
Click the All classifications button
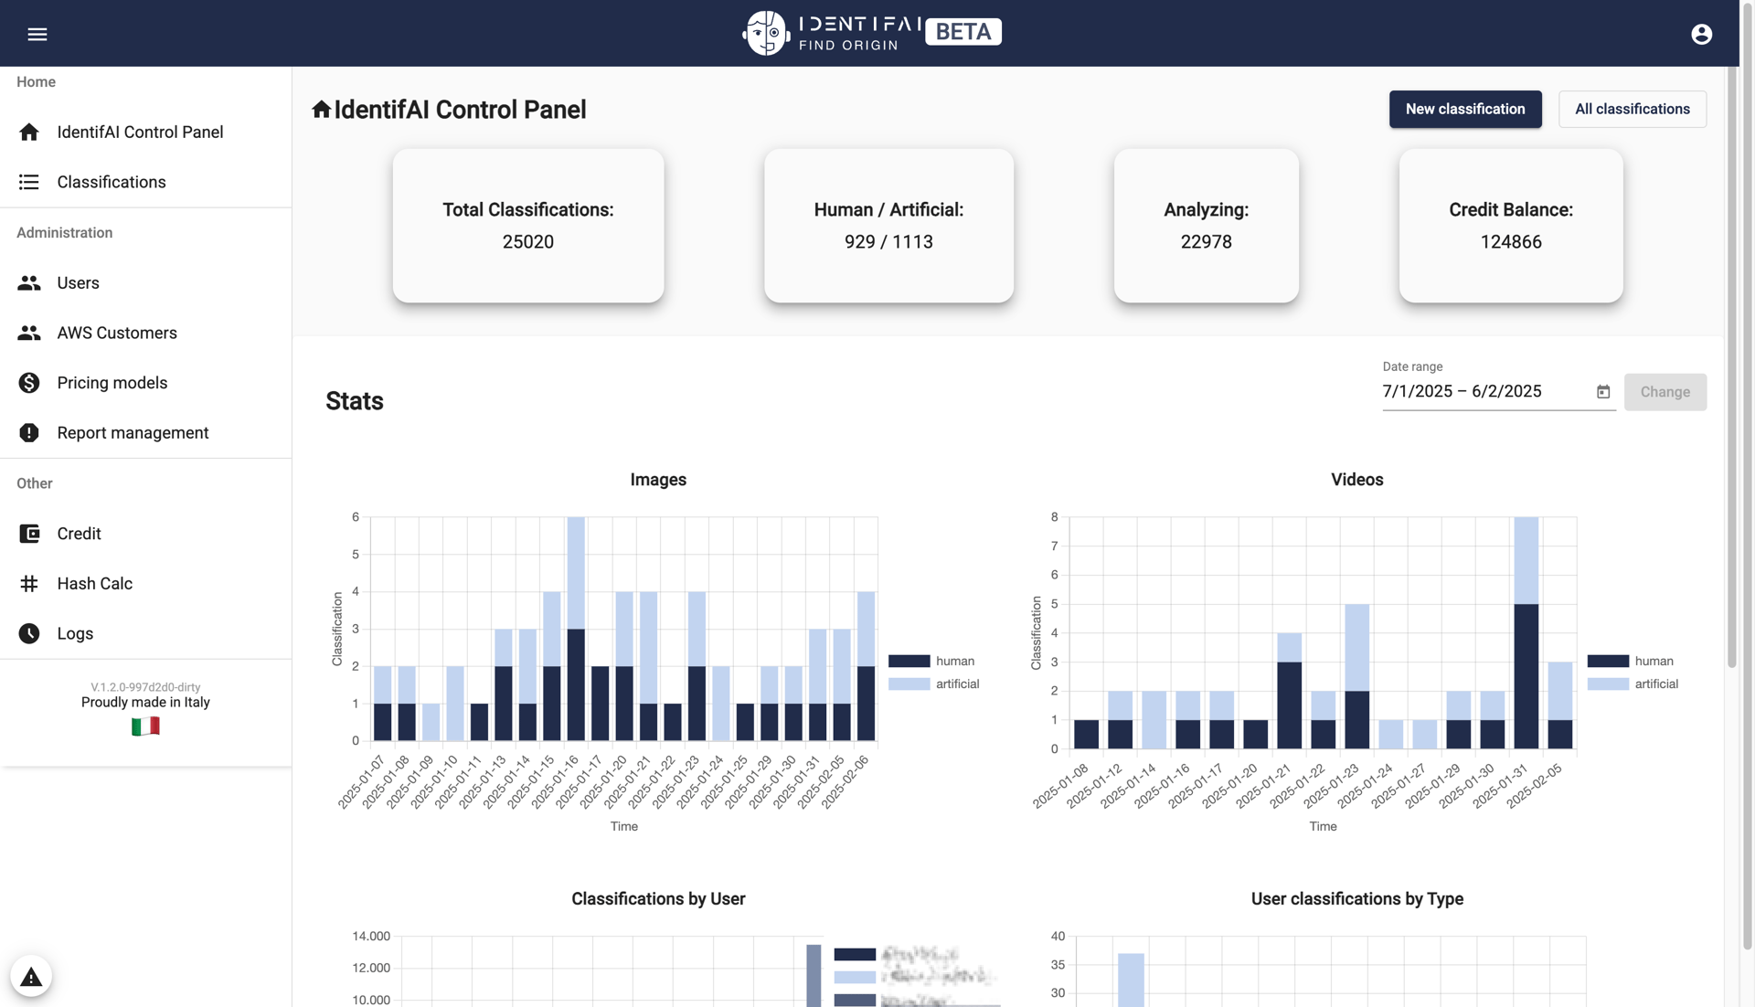(1632, 109)
